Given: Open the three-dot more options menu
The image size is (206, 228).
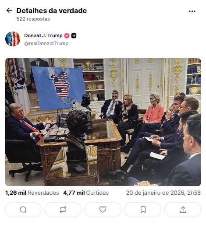Looking at the screenshot, I should click(192, 11).
